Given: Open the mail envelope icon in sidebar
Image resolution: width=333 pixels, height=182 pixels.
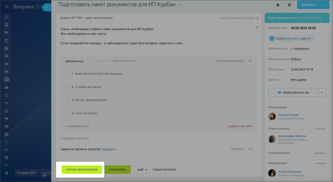Looking at the screenshot, I should coord(7,64).
